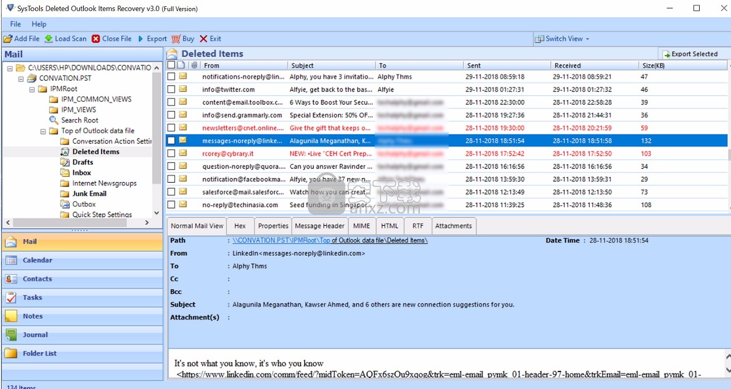This screenshot has width=731, height=389.
Task: Click envelope icon of info@twitter.com row
Action: click(183, 89)
